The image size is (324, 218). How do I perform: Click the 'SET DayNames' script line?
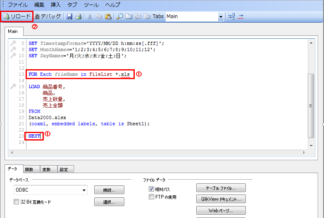pyautogui.click(x=78, y=56)
